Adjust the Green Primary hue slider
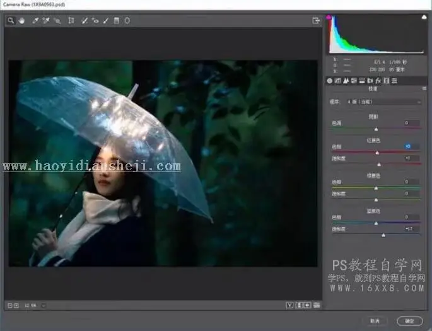Viewport: 432px width, 331px height. point(376,188)
